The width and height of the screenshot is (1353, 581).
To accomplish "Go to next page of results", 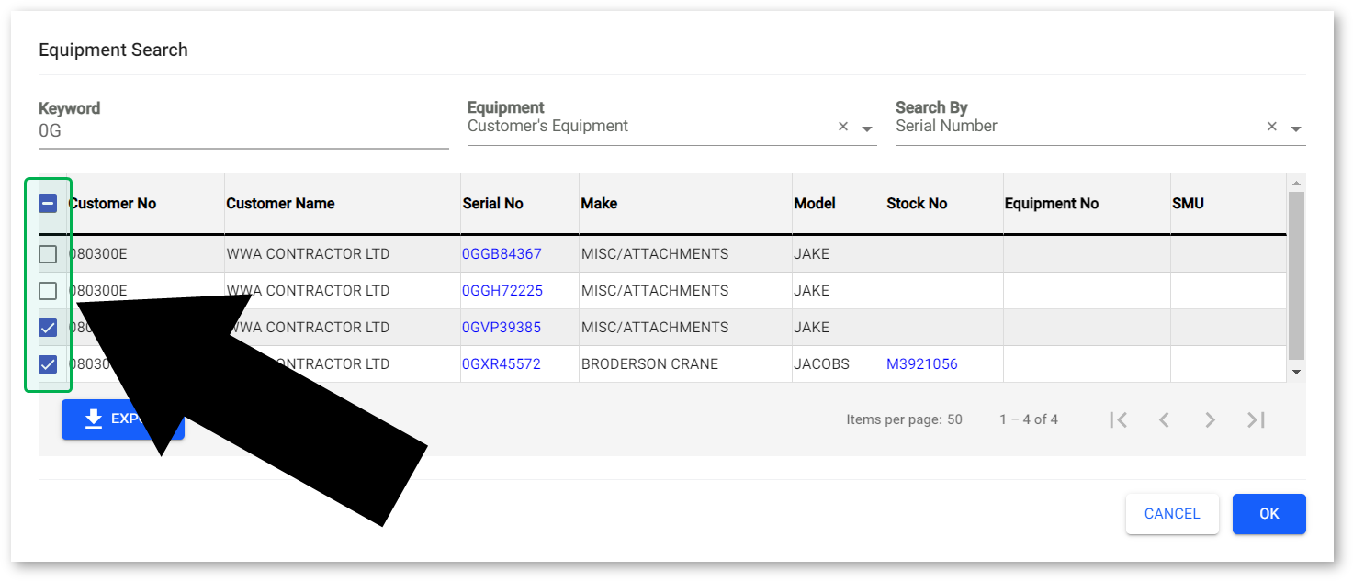I will [1210, 419].
